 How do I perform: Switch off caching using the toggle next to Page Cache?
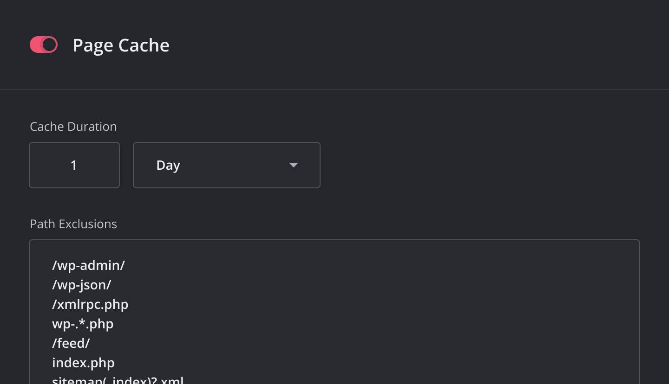click(43, 45)
